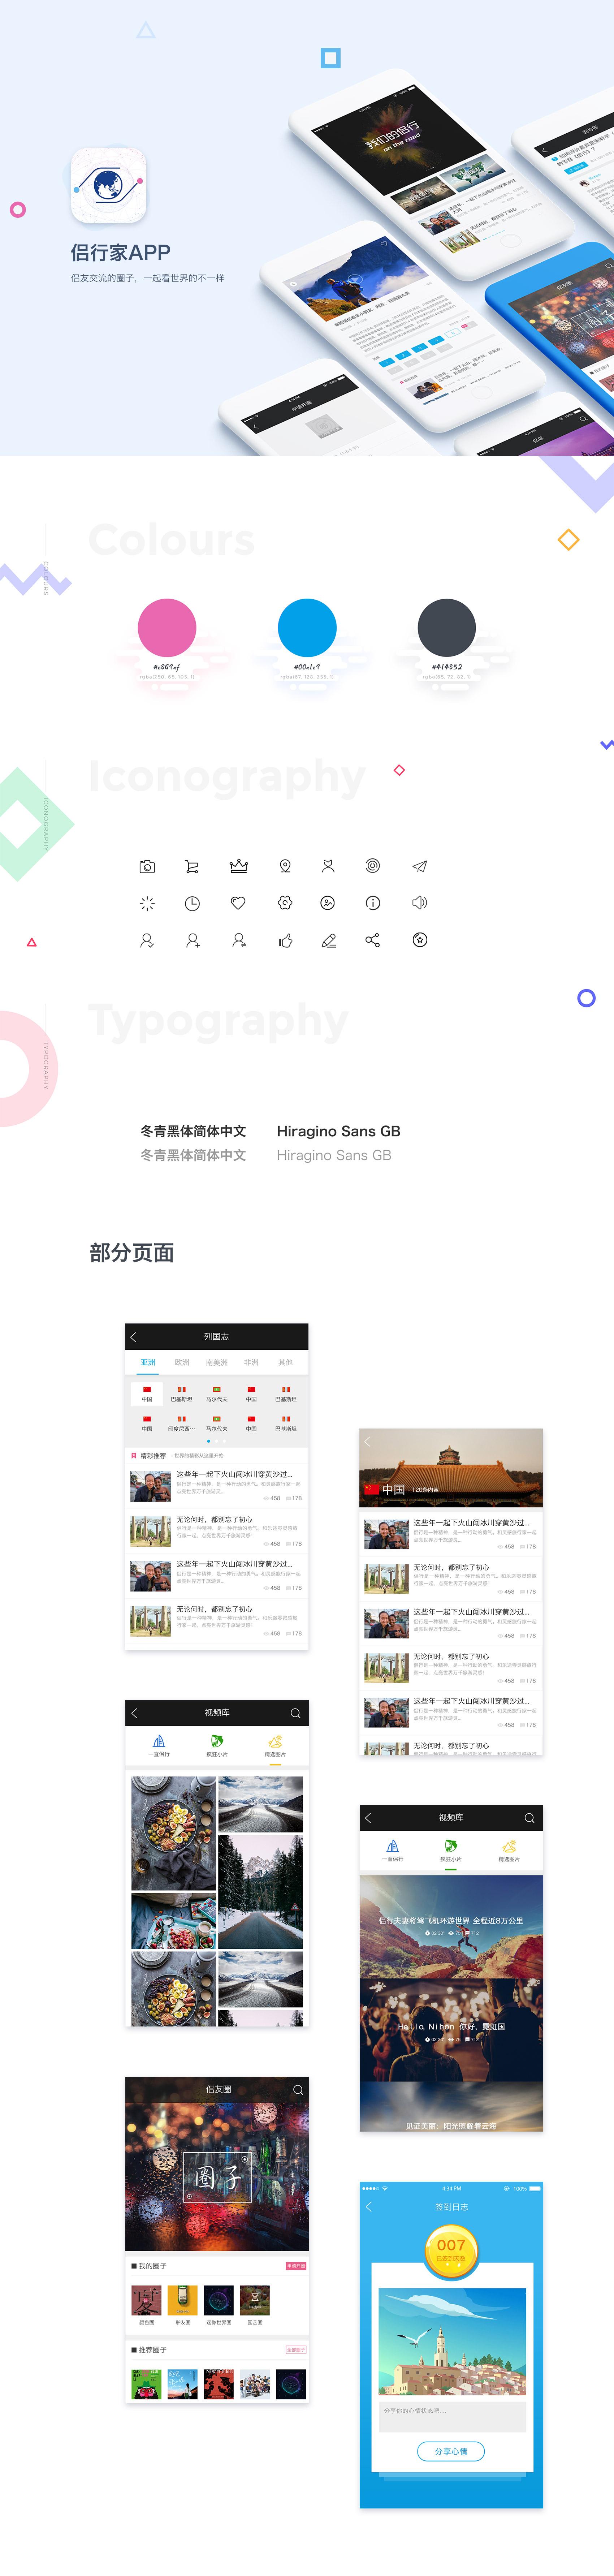The width and height of the screenshot is (614, 2576).
Task: Click the 分享你的心情状态吧 input field
Action: click(451, 2417)
